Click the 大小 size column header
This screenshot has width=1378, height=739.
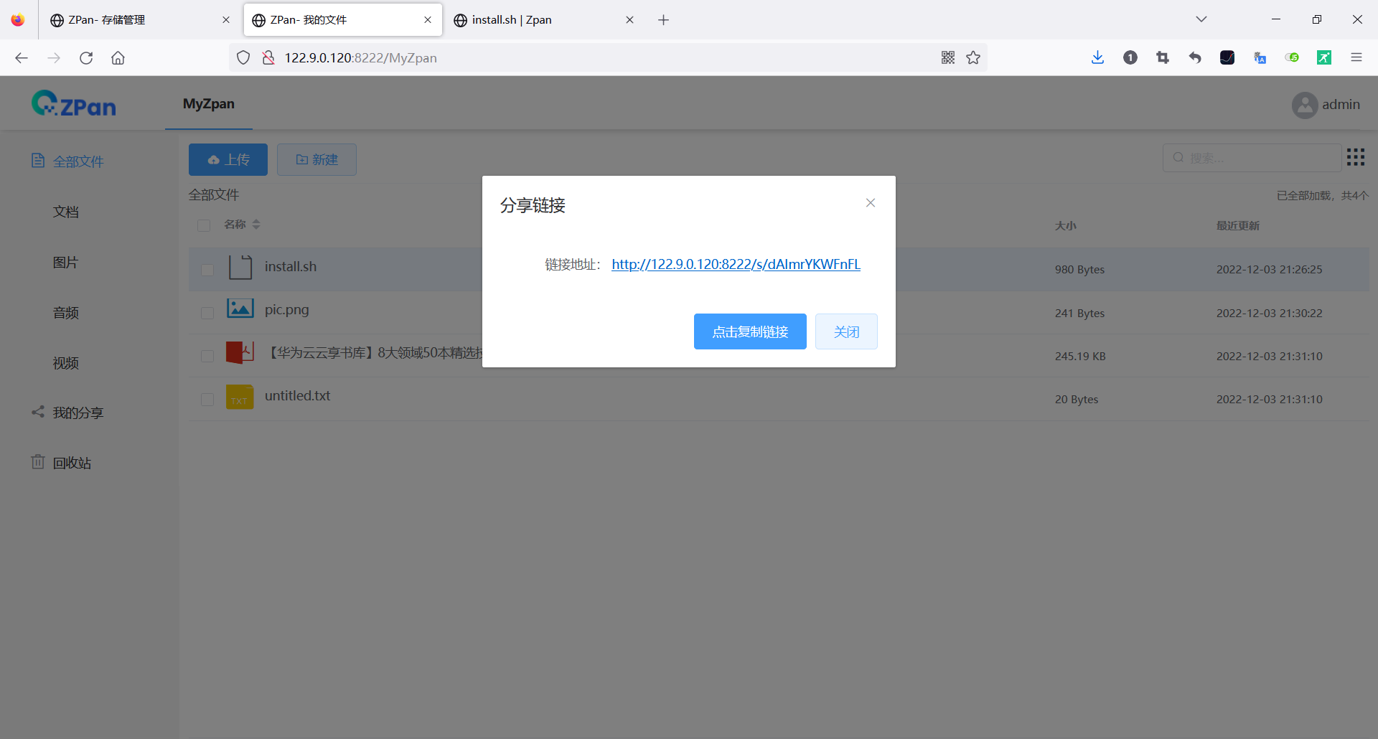point(1066,226)
